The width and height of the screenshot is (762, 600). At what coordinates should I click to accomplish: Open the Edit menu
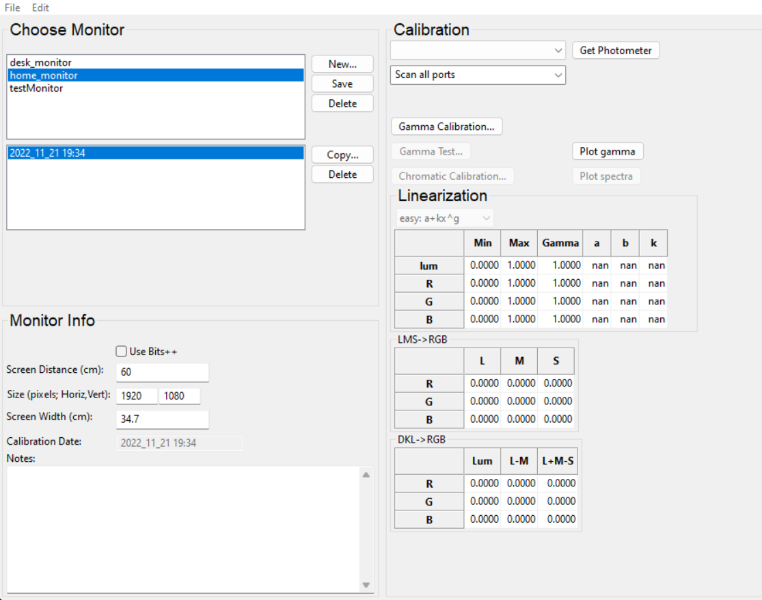[x=40, y=8]
